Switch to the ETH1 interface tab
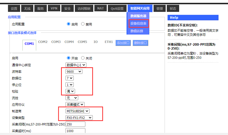Viewport: 228px width, 135px height. click(x=109, y=42)
